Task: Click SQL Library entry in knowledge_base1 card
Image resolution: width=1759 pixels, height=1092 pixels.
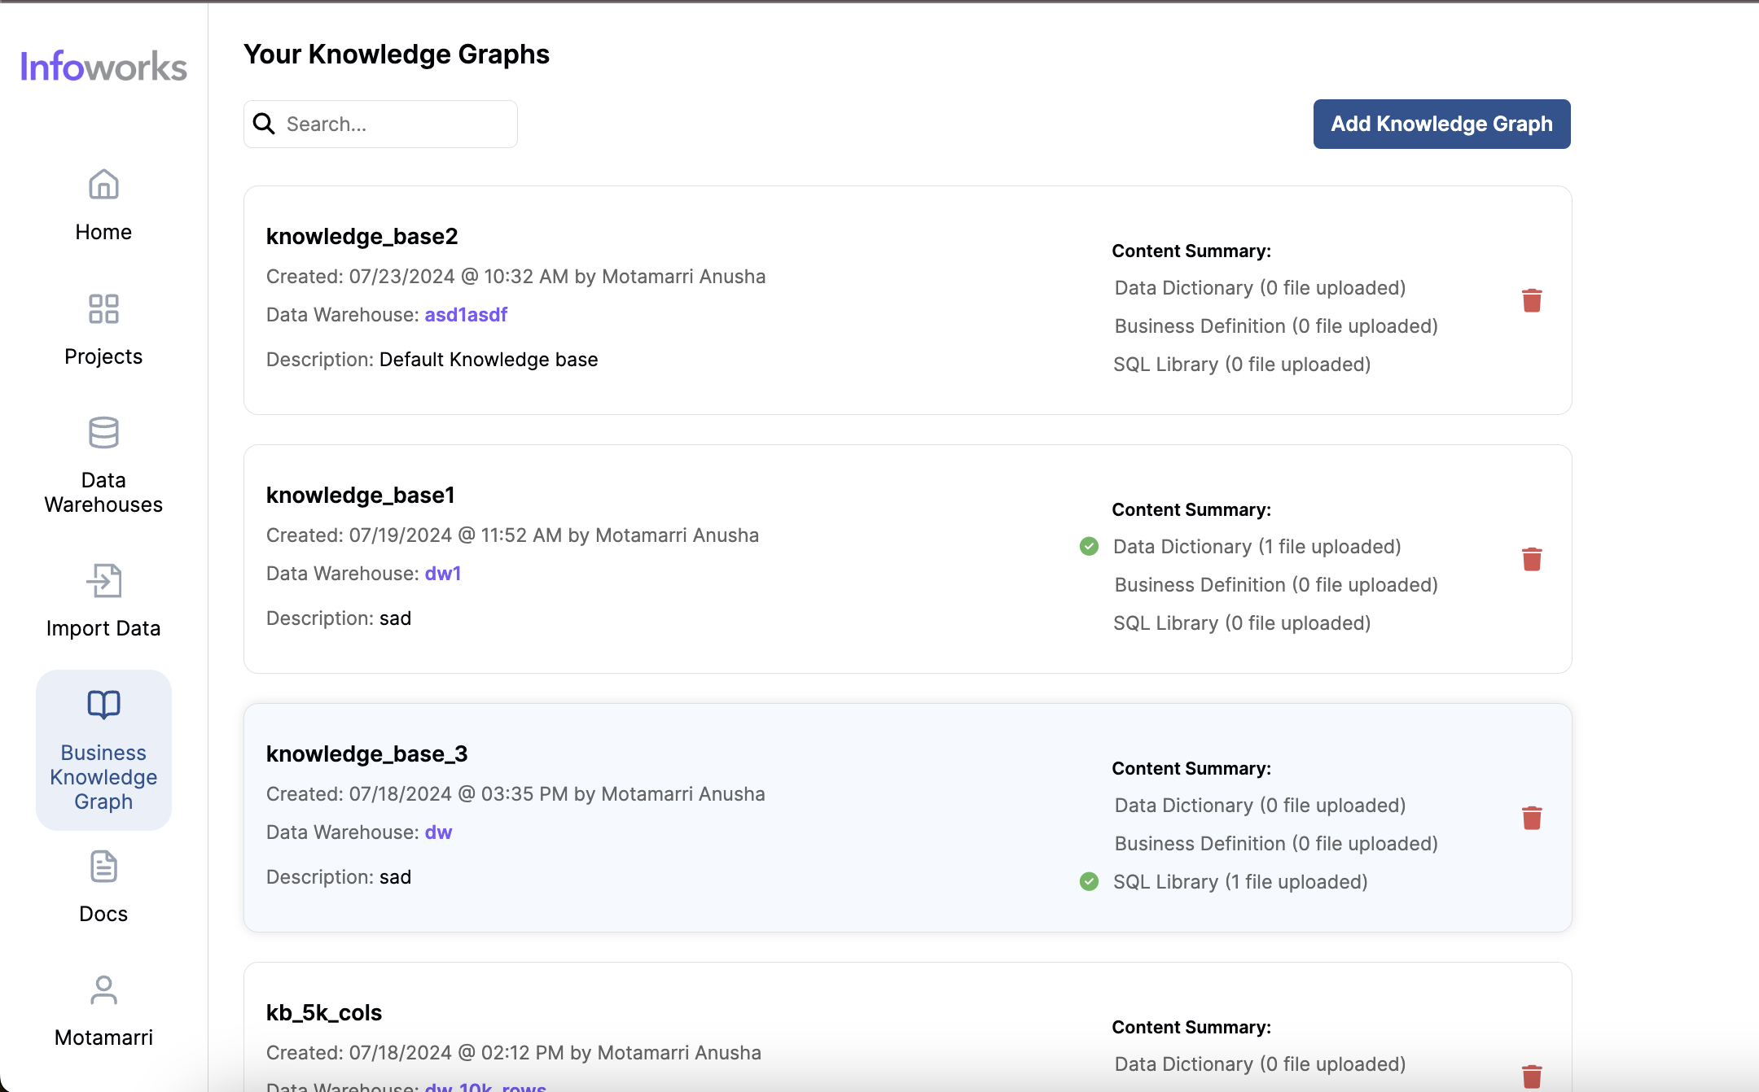Action: pyautogui.click(x=1242, y=623)
